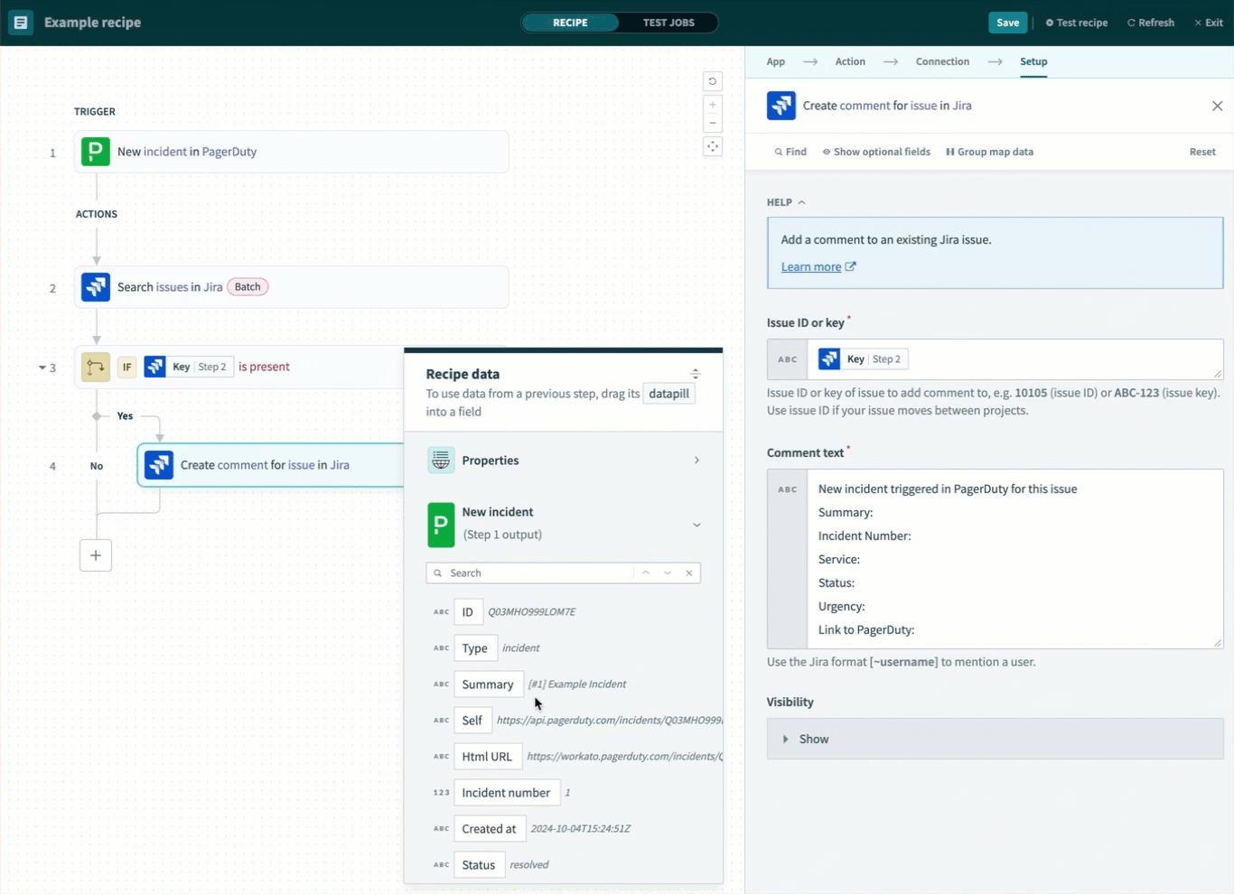Collapse the New incident Step 1 output list
1234x894 pixels.
[x=696, y=524]
